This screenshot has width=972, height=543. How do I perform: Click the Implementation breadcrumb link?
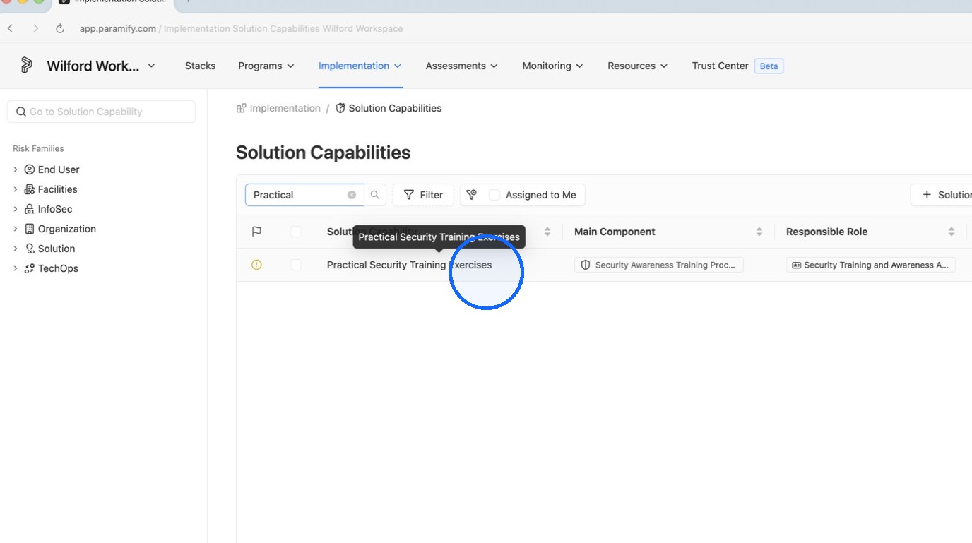278,108
